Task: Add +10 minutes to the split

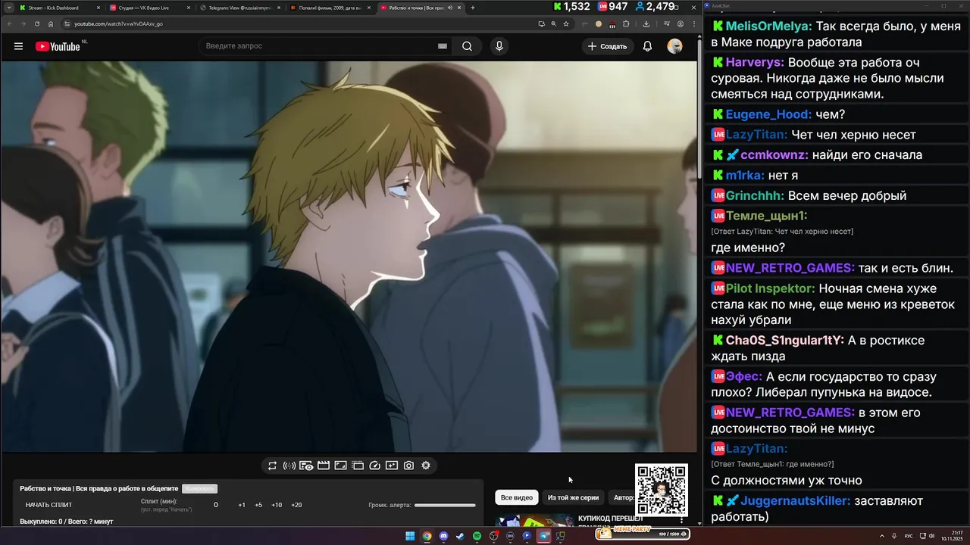Action: tap(277, 505)
